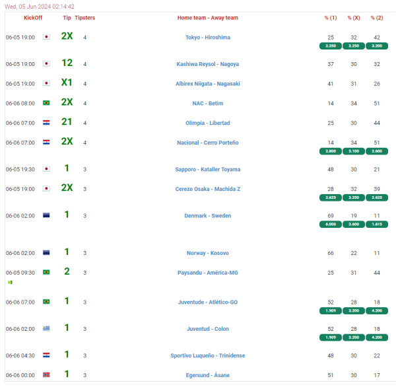Screen dimensions: 396x387
Task: Open the Kashiwa Reysol - Nagoya match link
Action: tap(208, 64)
